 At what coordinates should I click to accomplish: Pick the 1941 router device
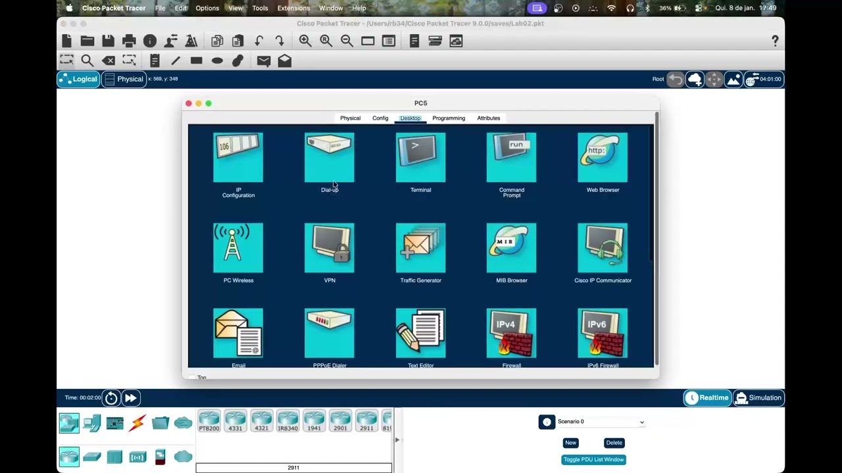[x=314, y=421]
